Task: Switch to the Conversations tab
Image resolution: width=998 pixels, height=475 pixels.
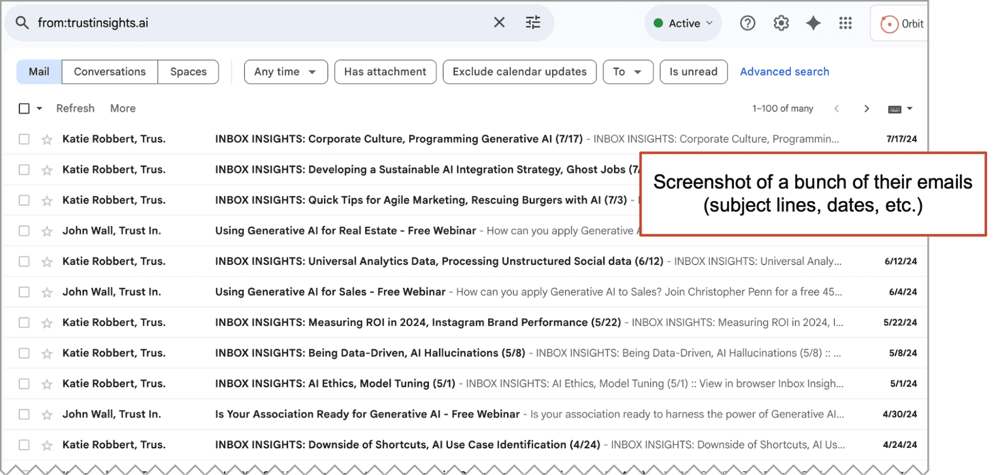Action: (x=110, y=72)
